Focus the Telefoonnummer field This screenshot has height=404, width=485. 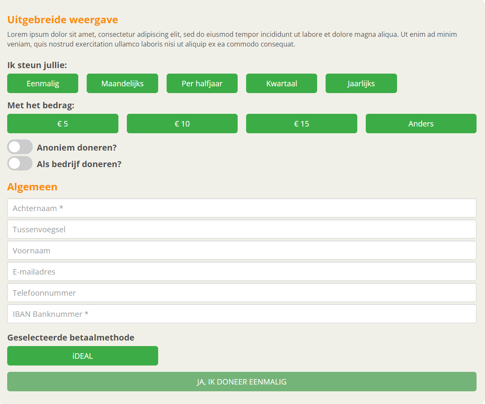242,292
